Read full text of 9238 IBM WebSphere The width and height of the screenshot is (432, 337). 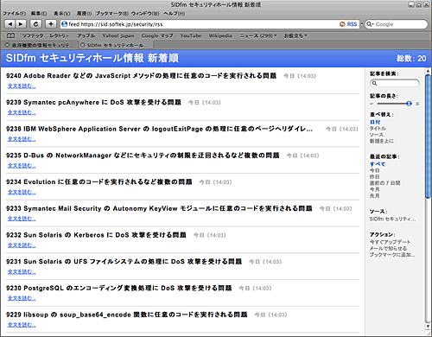(22, 139)
